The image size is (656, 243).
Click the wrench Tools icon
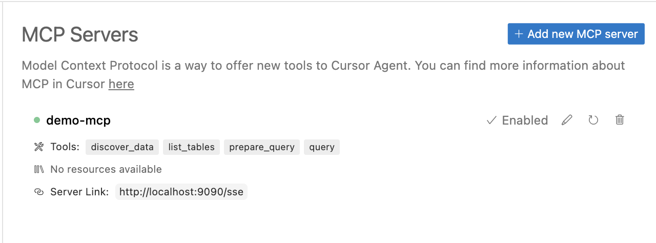coord(39,147)
